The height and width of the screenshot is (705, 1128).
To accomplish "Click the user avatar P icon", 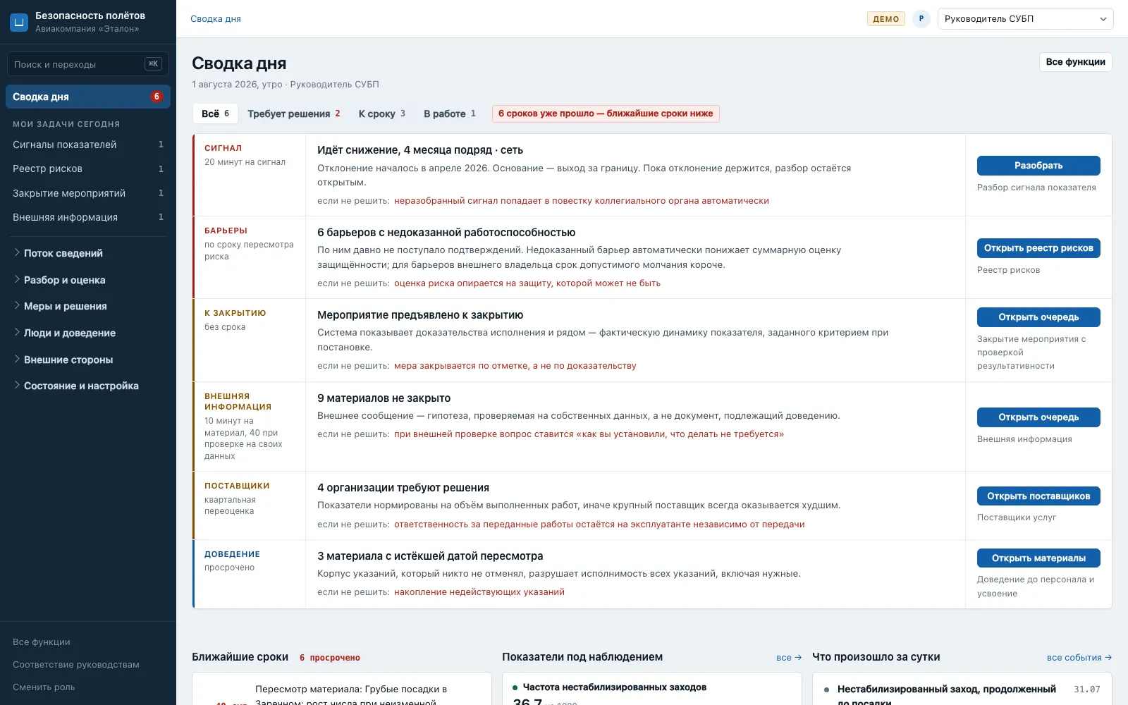I will tap(921, 19).
